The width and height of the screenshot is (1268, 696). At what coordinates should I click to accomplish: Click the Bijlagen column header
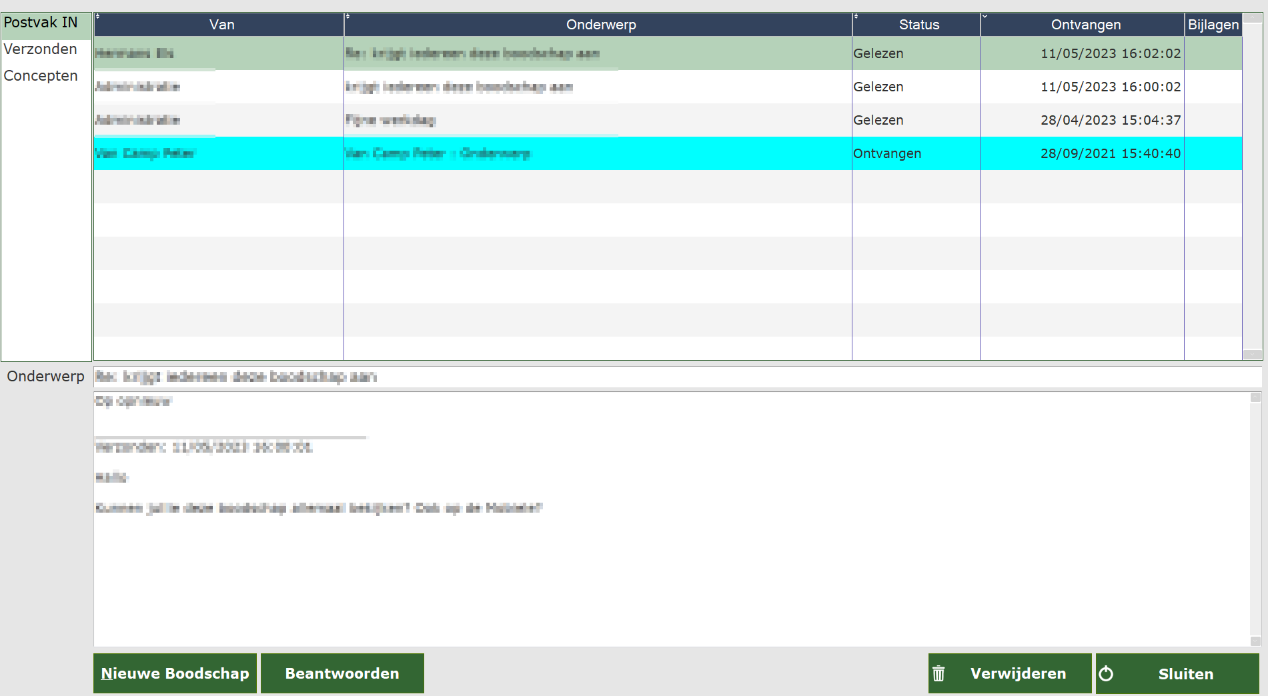pos(1213,25)
